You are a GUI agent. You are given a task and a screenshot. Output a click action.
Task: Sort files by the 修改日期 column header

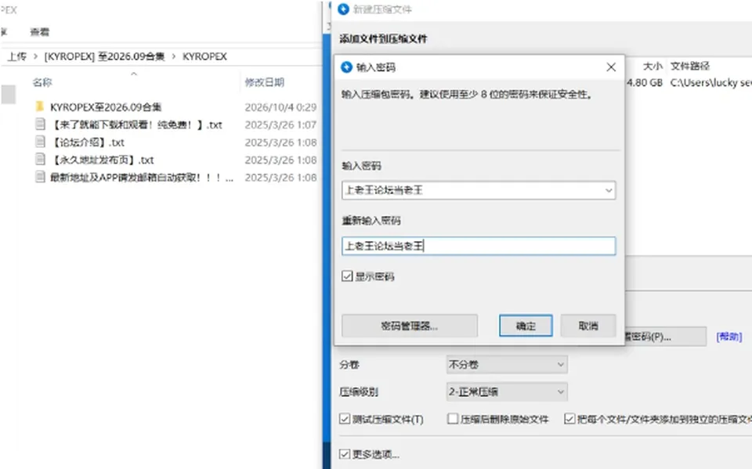[x=265, y=82]
